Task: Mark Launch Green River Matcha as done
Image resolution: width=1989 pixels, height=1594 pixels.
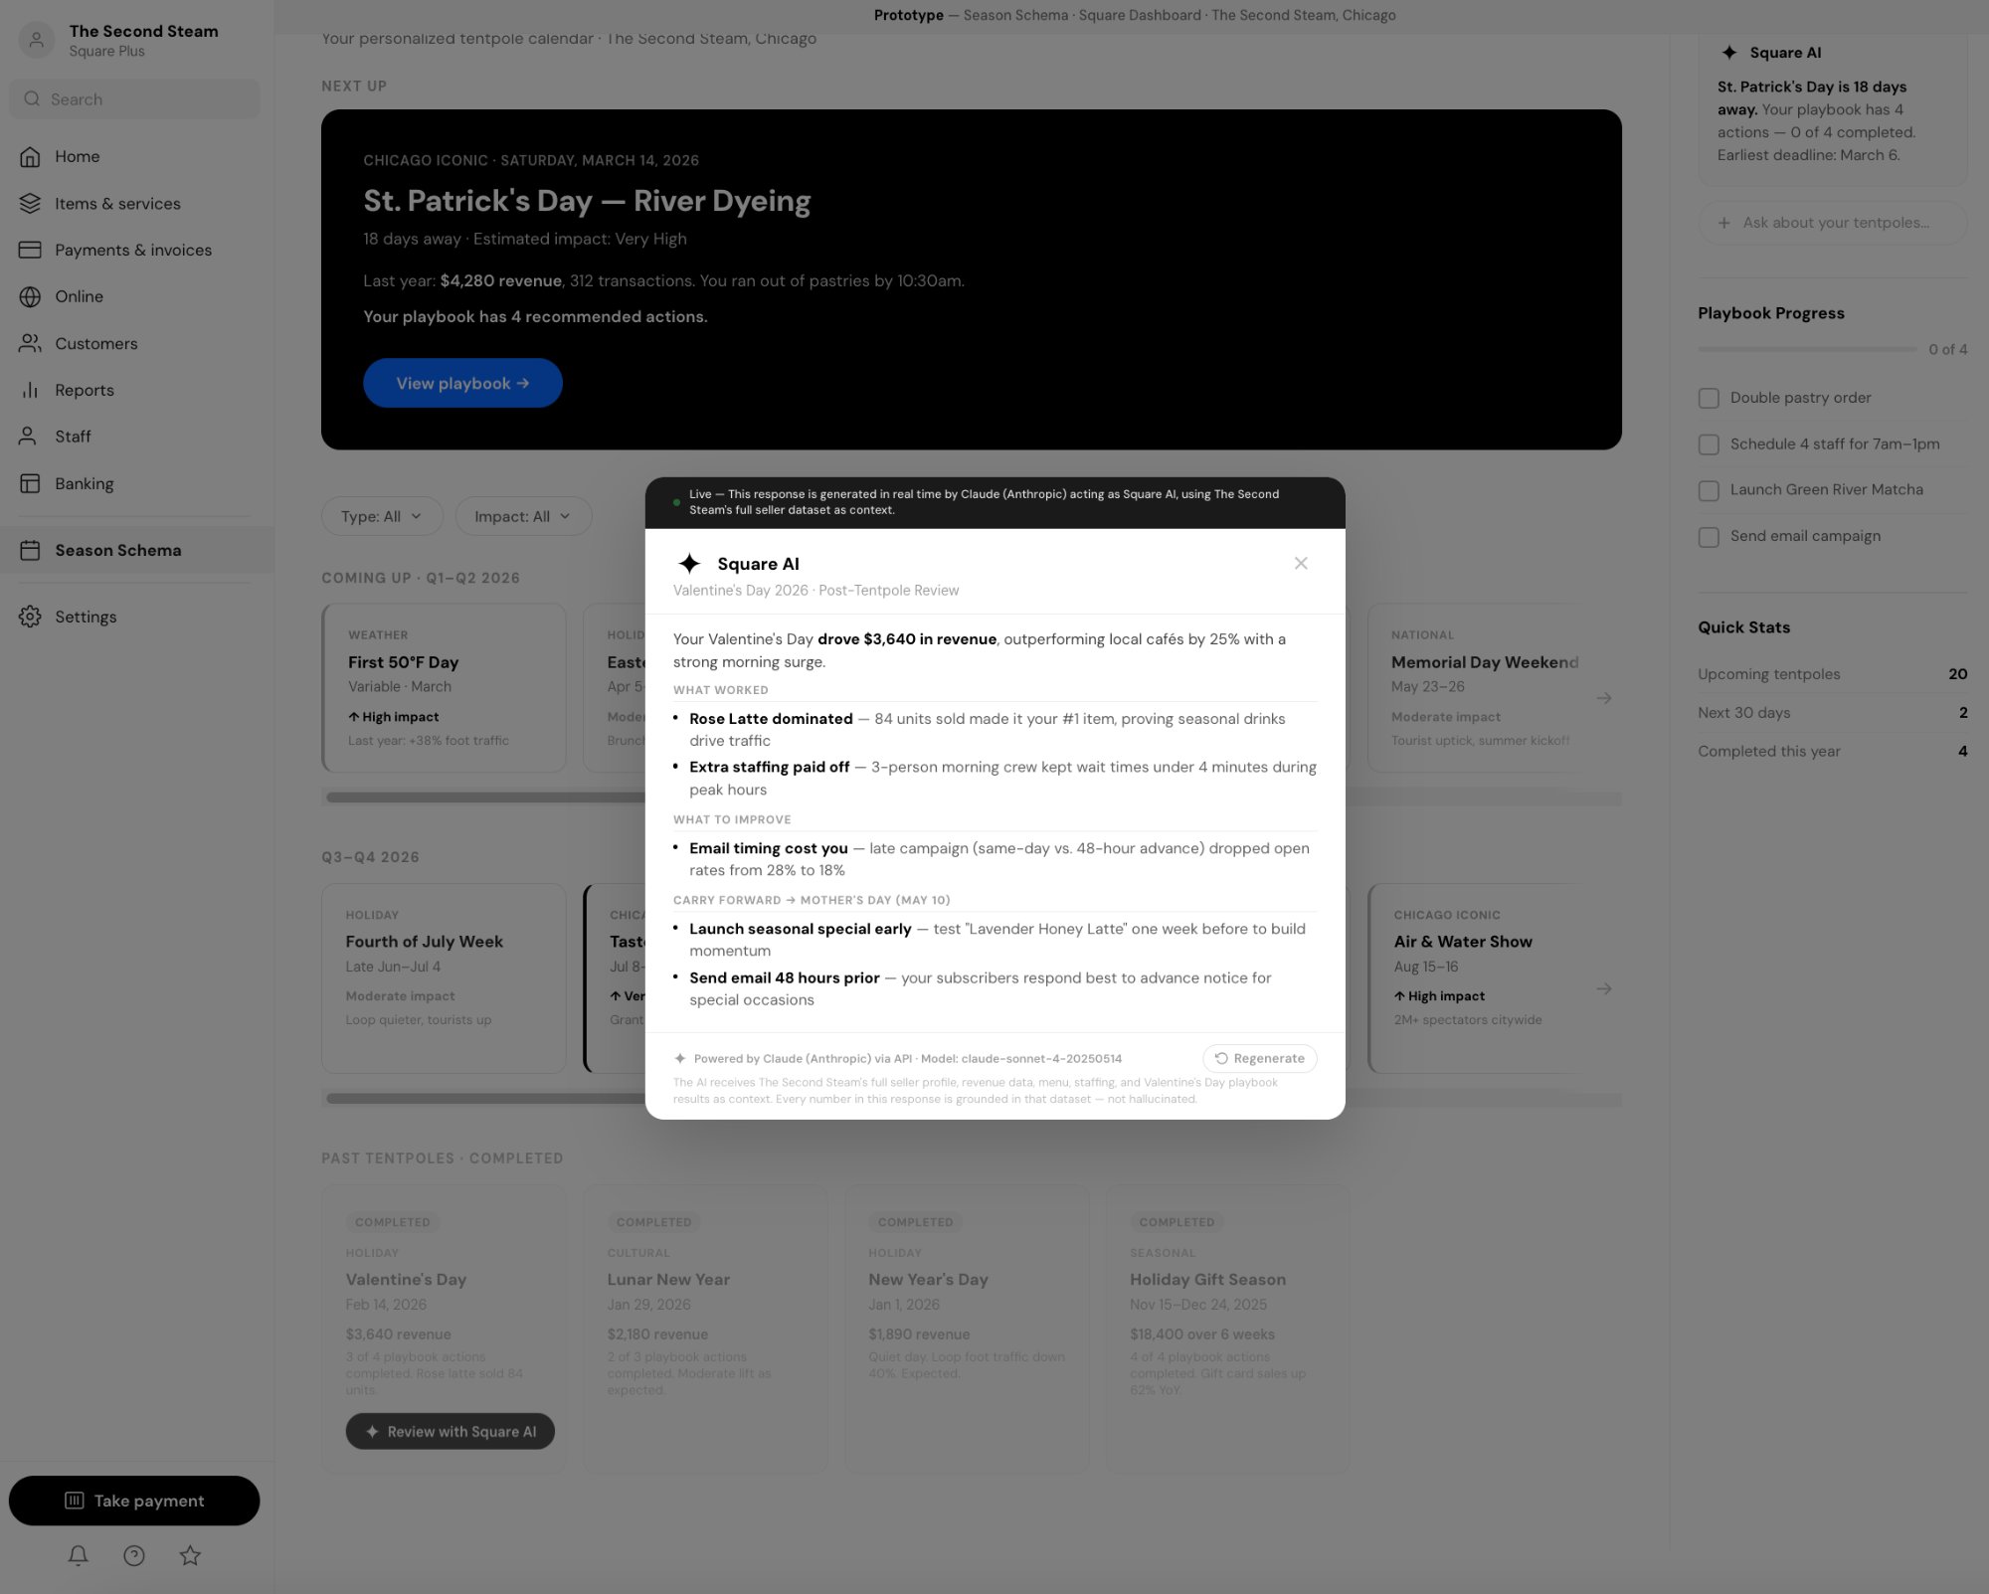Action: [x=1710, y=490]
